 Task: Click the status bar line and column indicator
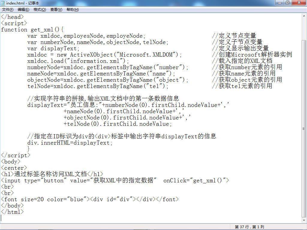pos(249,227)
